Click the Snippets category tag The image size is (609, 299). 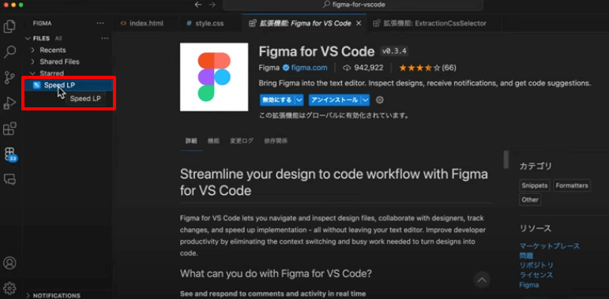(x=535, y=185)
